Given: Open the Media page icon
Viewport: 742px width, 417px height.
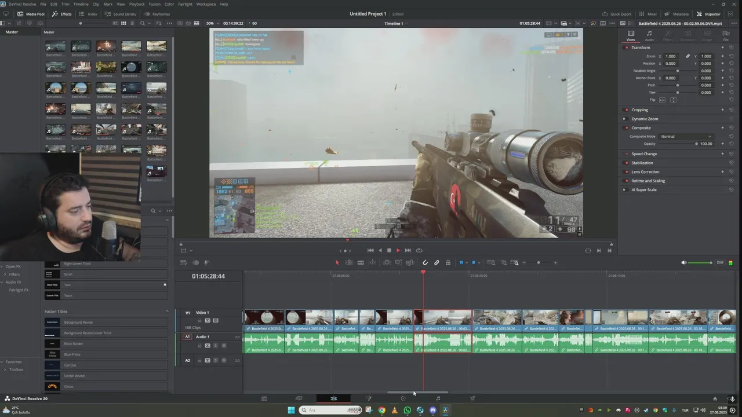Looking at the screenshot, I should 264,398.
